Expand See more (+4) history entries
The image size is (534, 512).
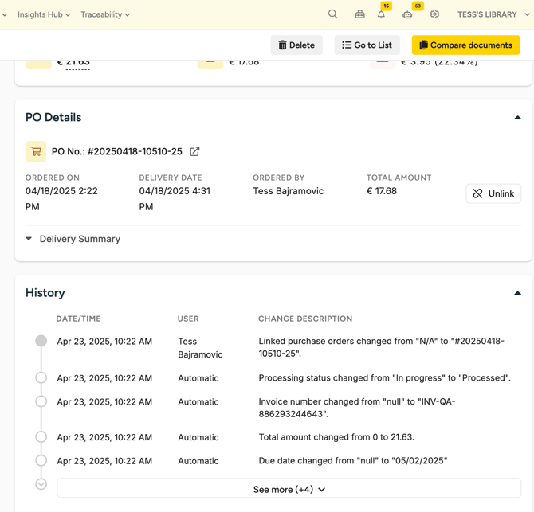(289, 490)
